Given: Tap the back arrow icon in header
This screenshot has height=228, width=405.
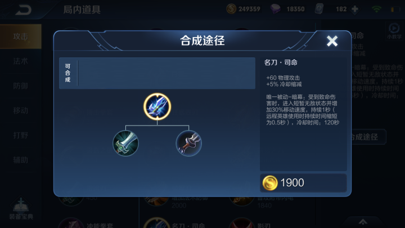Looking at the screenshot, I should tap(23, 10).
